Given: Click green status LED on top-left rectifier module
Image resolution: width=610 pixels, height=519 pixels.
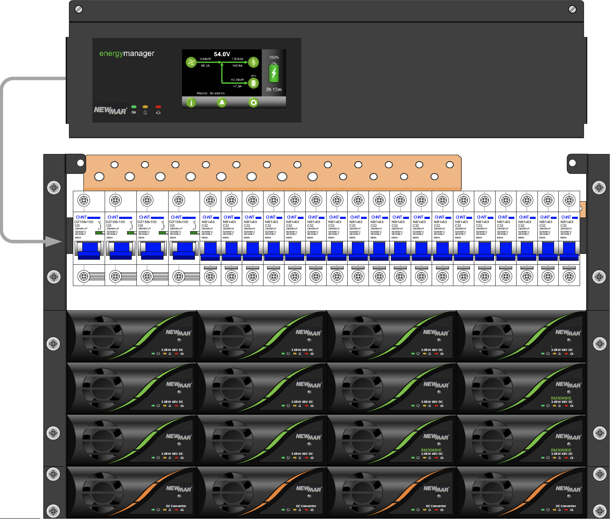Looking at the screenshot, I should (153, 354).
